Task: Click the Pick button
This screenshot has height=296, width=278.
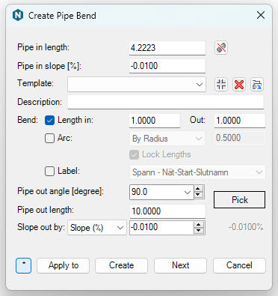Action: [x=239, y=200]
